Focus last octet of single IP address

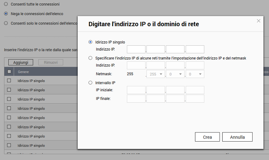[195, 49]
